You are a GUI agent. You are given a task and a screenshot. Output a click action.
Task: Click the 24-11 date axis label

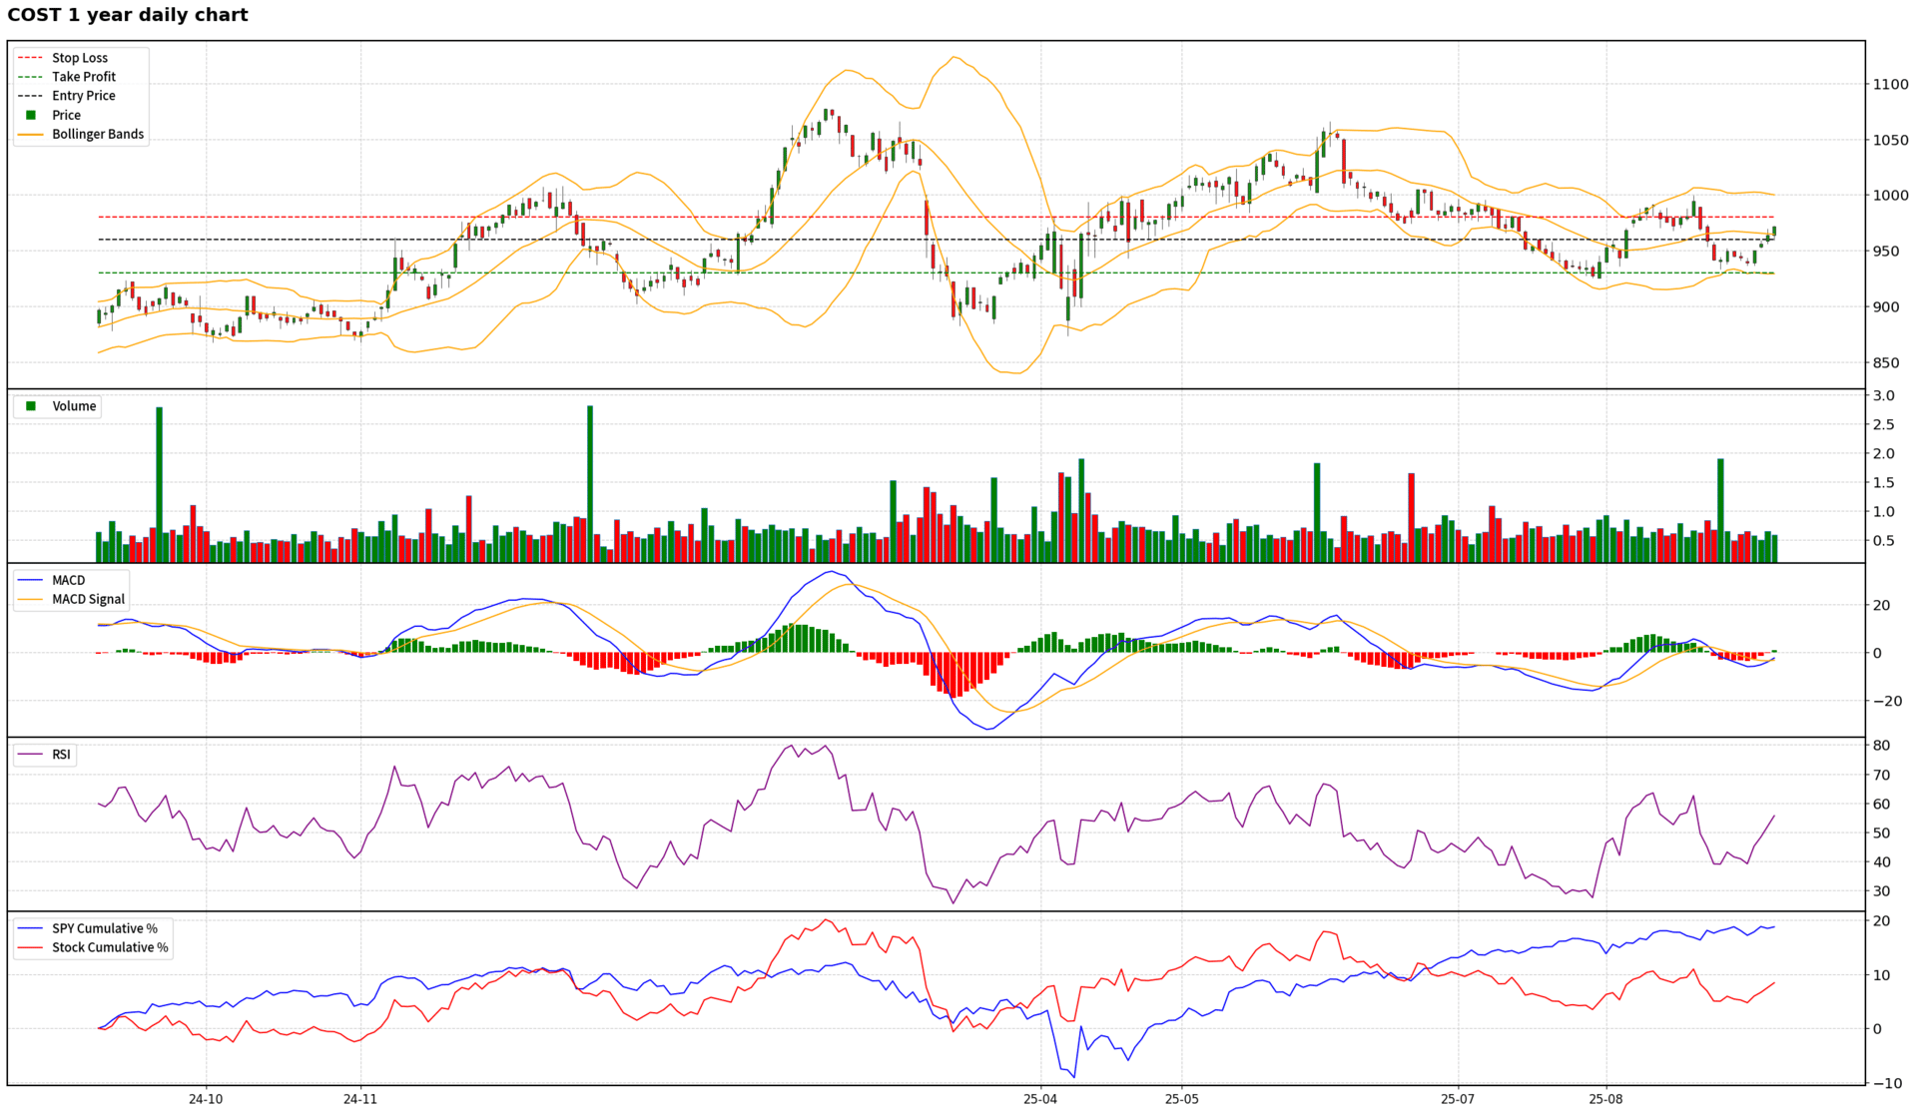[x=360, y=1099]
